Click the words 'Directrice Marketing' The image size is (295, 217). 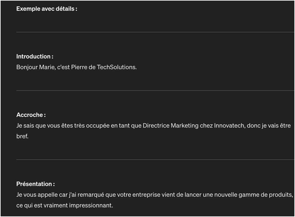[x=171, y=125]
